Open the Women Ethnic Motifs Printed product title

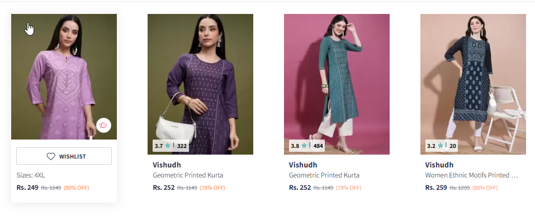point(471,175)
